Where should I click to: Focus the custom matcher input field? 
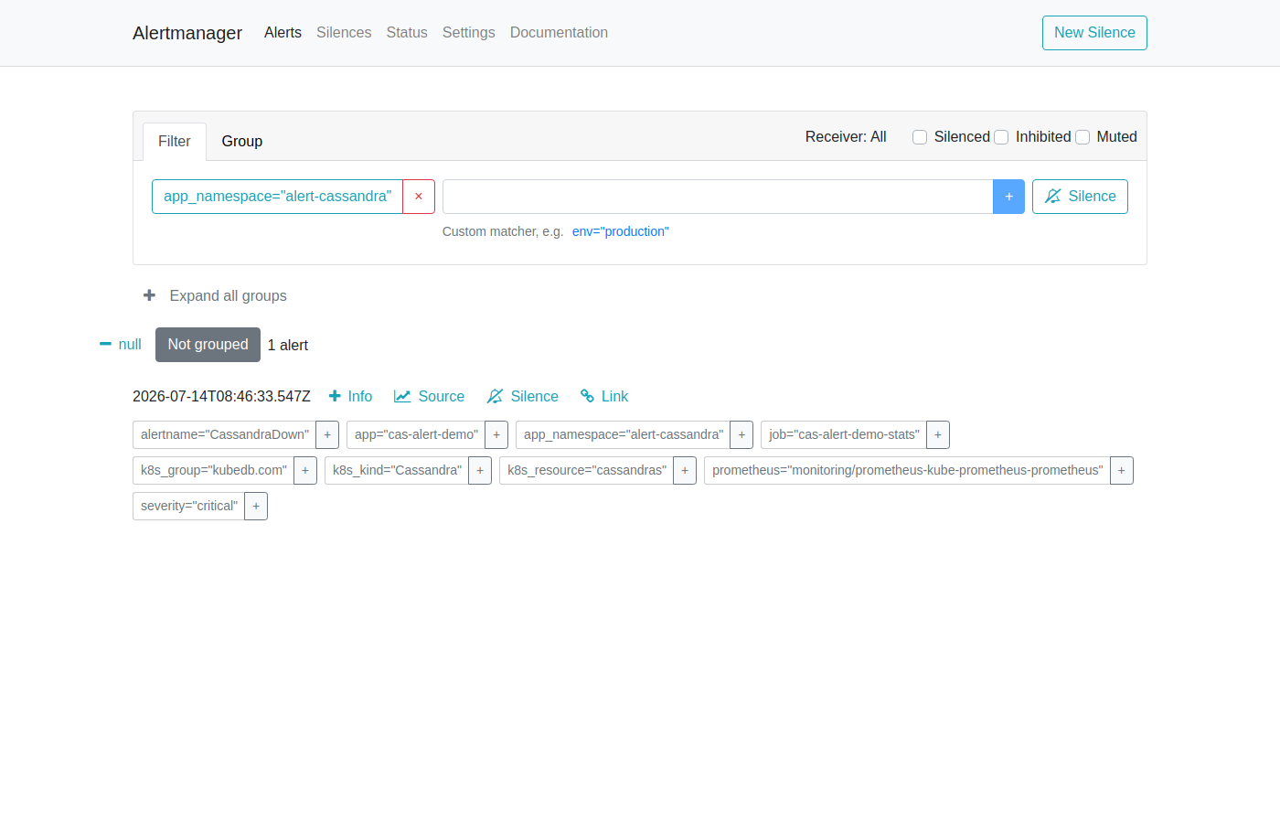pos(718,197)
